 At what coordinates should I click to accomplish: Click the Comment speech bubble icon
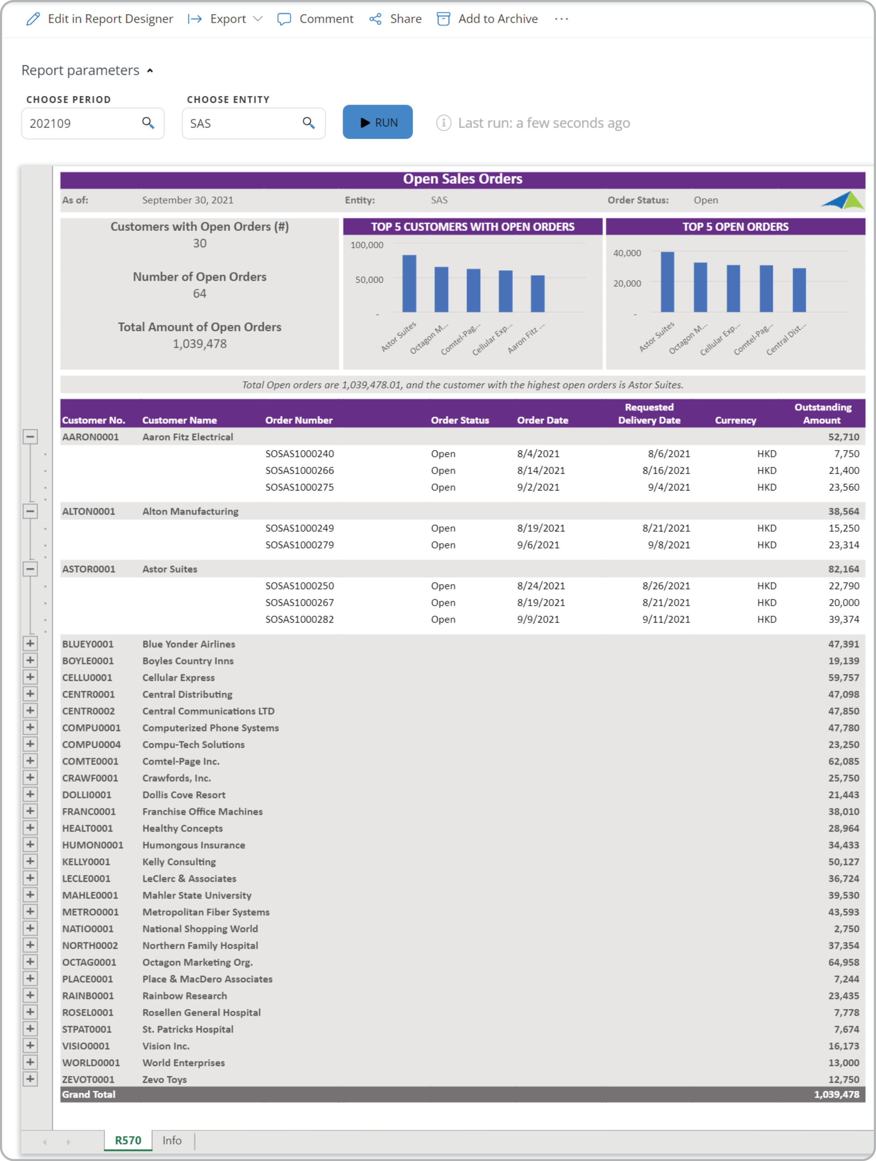click(x=284, y=20)
